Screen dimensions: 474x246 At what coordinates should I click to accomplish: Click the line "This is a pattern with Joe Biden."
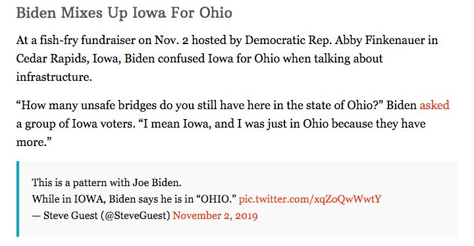107,183
